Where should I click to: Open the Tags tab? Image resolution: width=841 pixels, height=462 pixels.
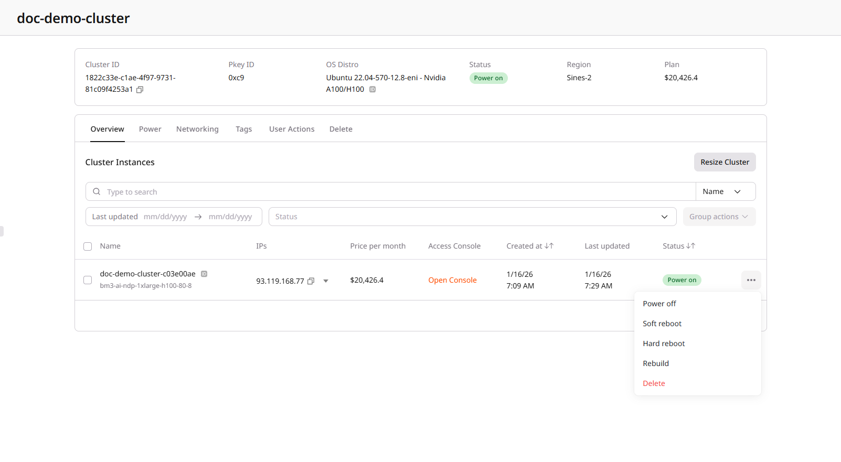243,129
